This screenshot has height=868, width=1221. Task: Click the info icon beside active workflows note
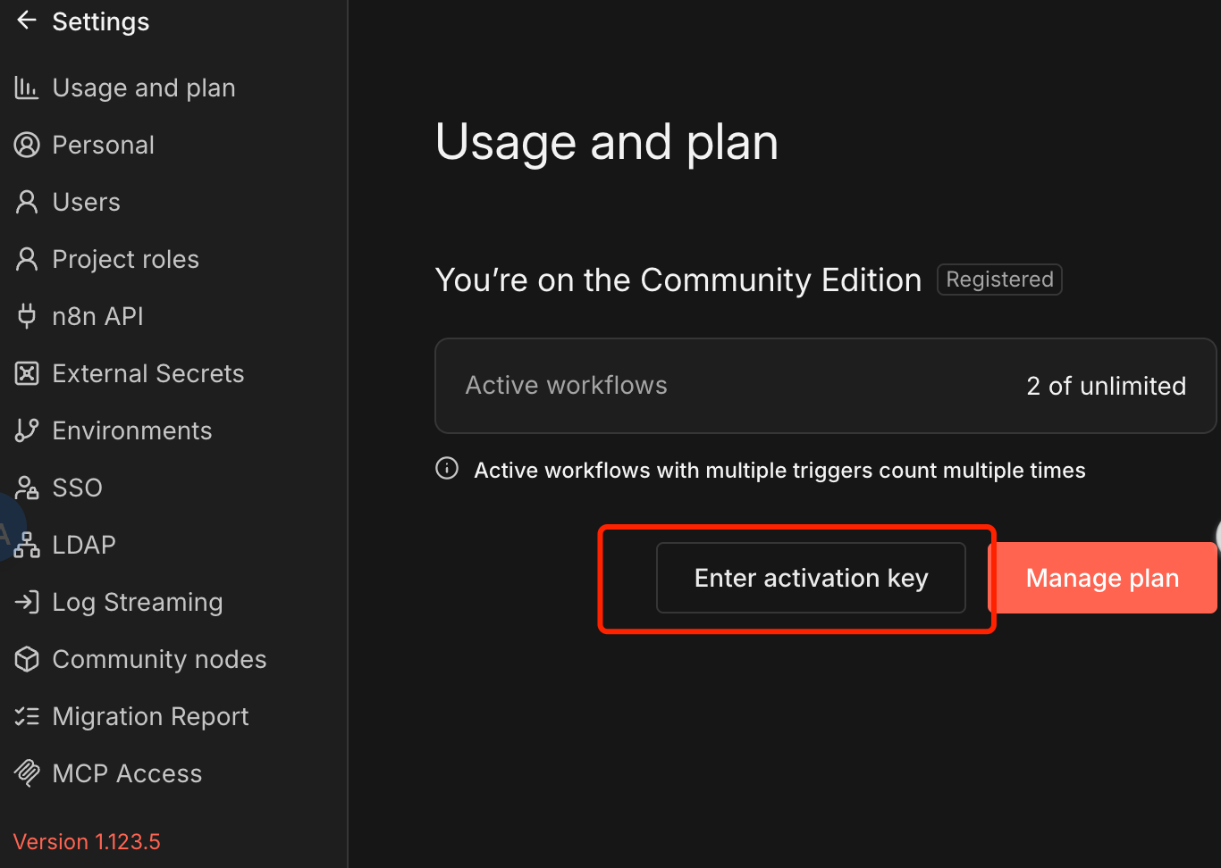click(x=447, y=469)
